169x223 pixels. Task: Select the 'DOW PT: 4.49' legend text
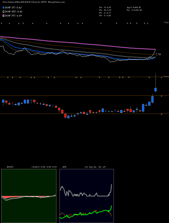tap(13, 16)
